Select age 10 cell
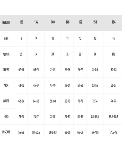 tap(53, 38)
